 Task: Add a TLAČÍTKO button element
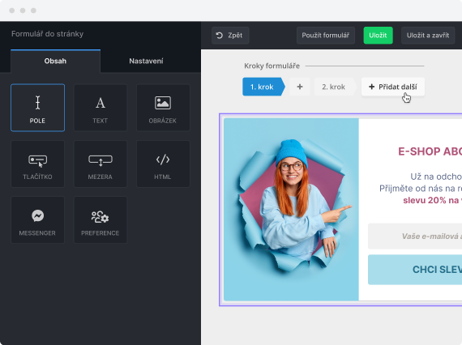(x=38, y=164)
